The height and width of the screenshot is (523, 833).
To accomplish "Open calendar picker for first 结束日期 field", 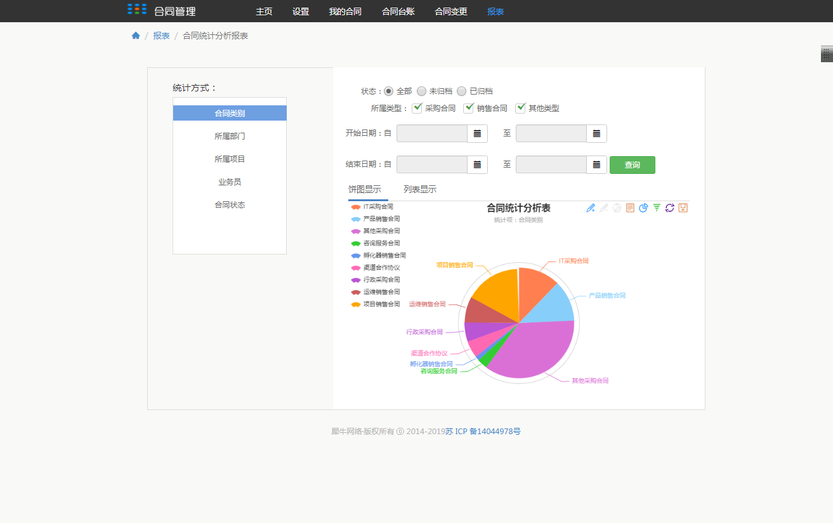I will 477,164.
